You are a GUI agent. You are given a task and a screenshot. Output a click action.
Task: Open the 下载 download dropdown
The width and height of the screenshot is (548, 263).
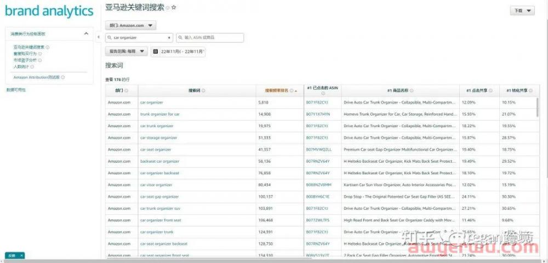click(x=522, y=11)
